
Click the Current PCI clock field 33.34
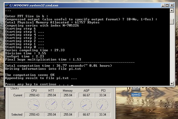coord(103,95)
